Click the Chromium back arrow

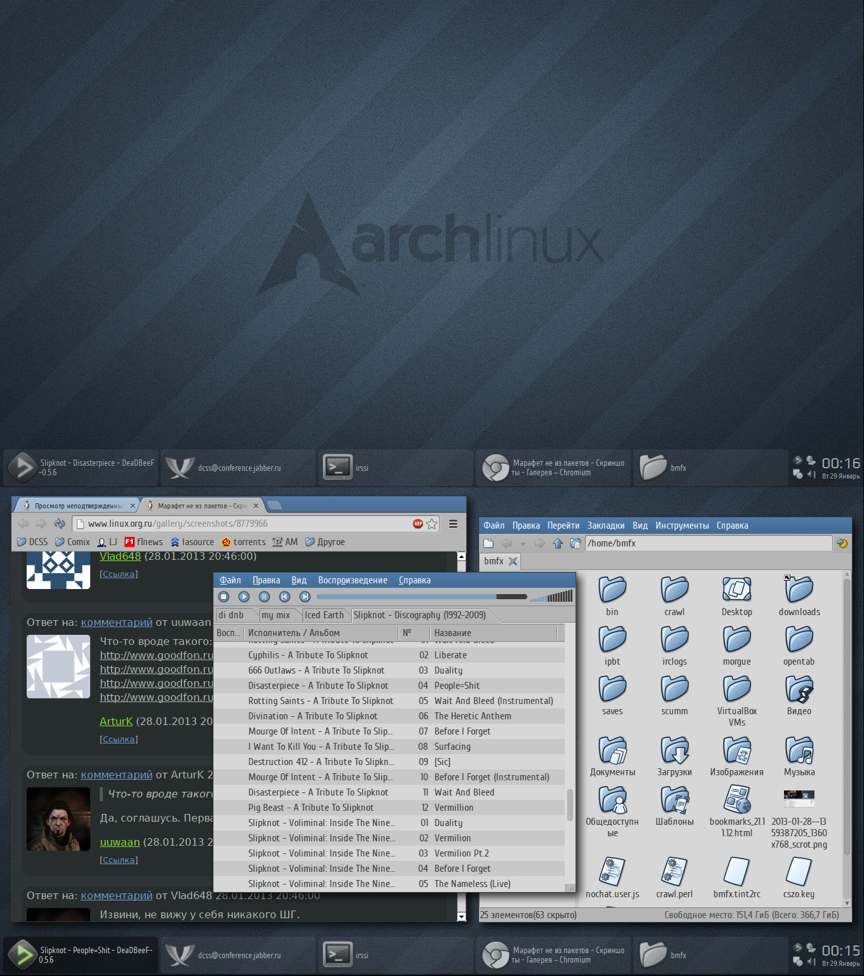24,524
